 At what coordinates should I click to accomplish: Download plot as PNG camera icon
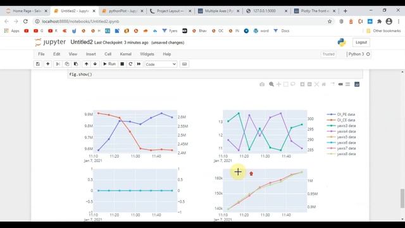click(x=262, y=84)
